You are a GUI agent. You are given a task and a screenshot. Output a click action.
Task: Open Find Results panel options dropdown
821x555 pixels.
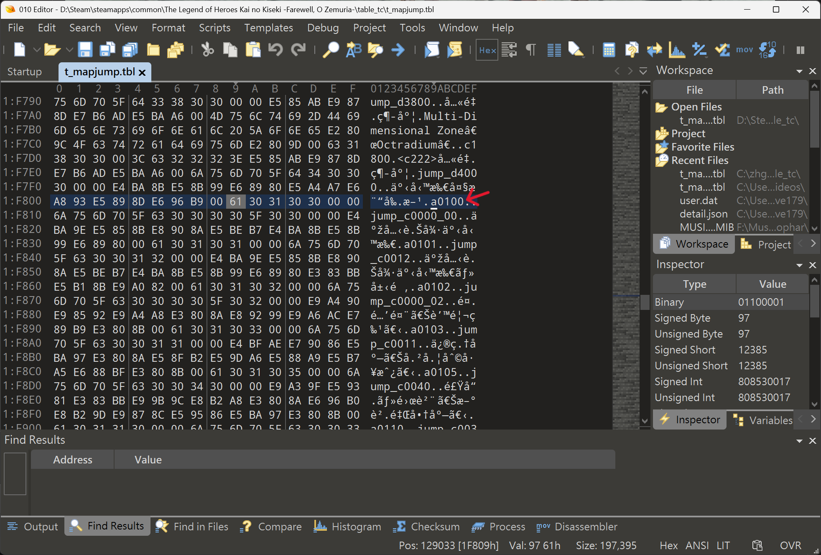coord(799,441)
